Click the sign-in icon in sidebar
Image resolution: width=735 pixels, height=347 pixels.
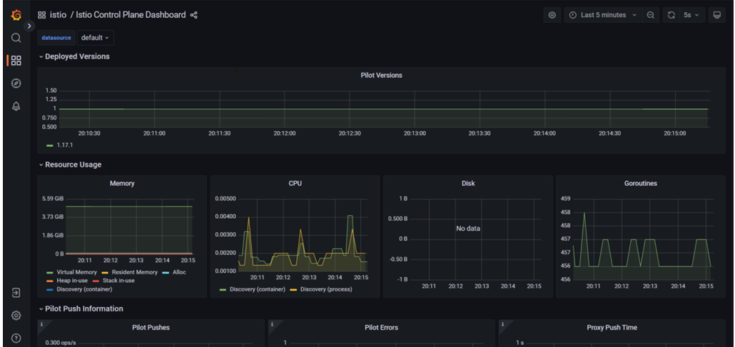click(x=16, y=293)
